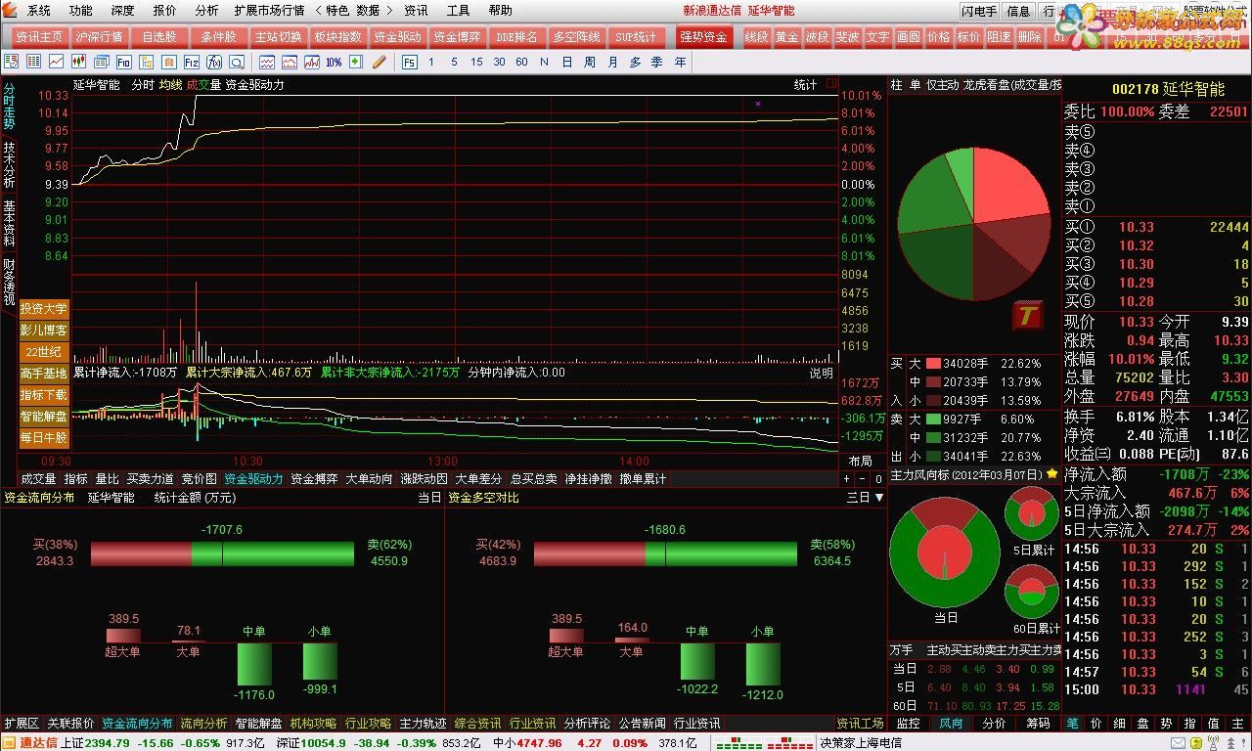Open the 工具 menu

click(458, 10)
